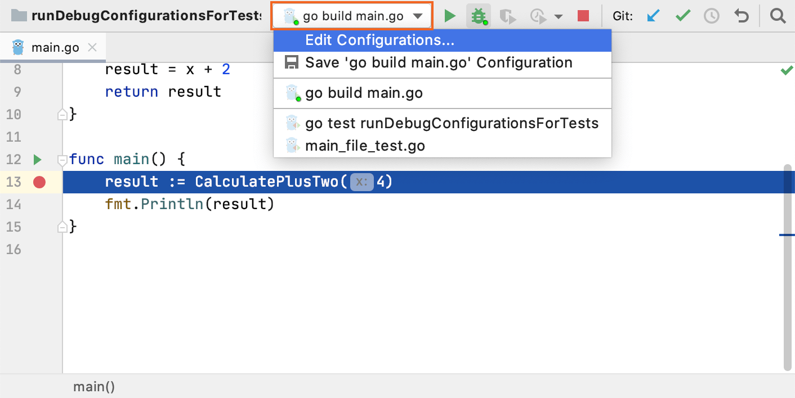Expand the profiler options chevron
Screen dimensions: 795x398
pos(558,15)
